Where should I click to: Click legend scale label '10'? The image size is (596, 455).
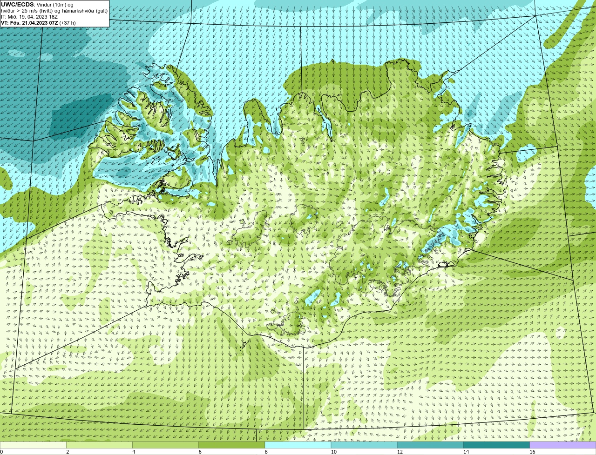point(334,452)
